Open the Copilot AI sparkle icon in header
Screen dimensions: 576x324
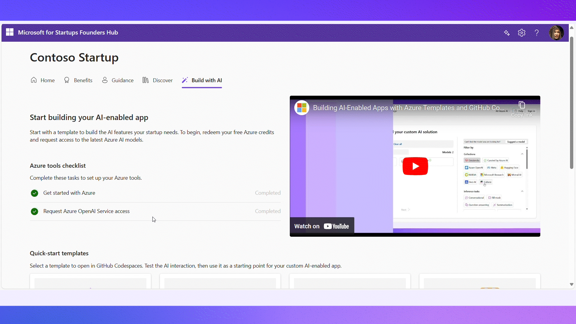coord(507,33)
